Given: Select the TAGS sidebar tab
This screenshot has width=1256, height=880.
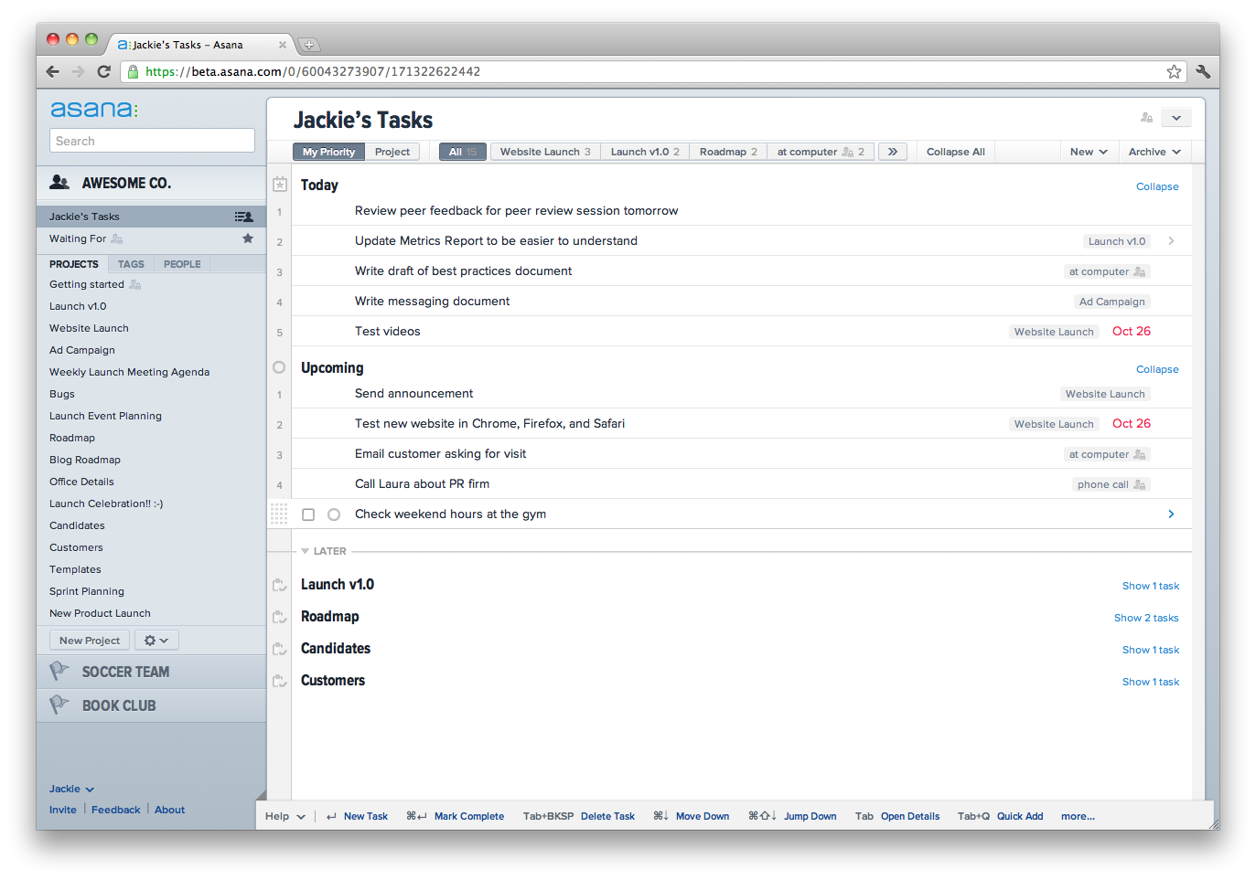Looking at the screenshot, I should (x=131, y=264).
